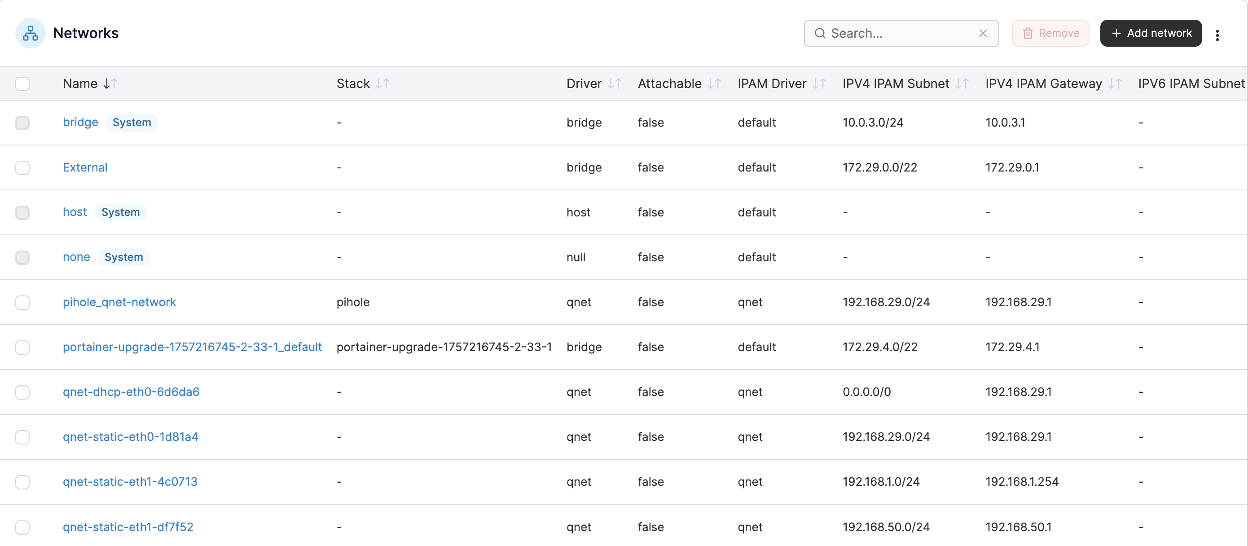Select the External network checkbox
Screen dimensions: 1248x546
[22, 167]
